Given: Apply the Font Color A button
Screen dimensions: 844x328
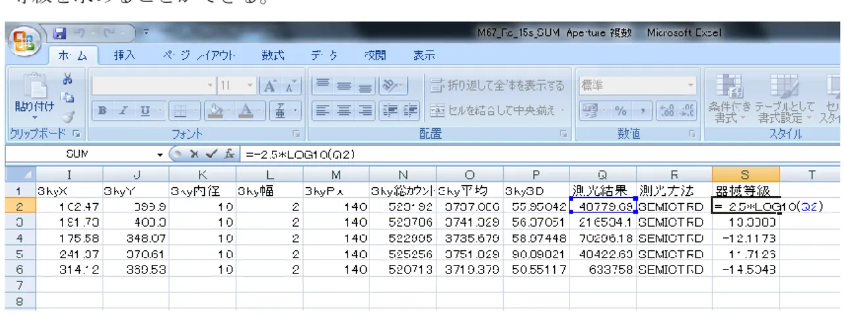Looking at the screenshot, I should (246, 110).
